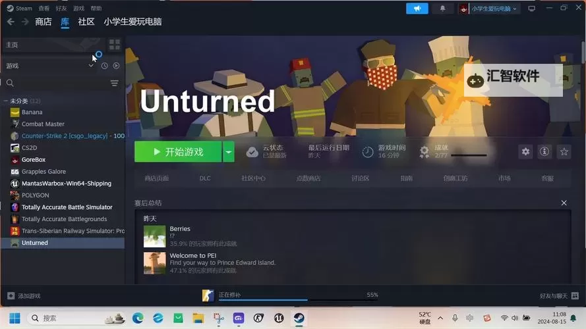This screenshot has height=329, width=586.
Task: Click the achievements progress bar
Action: [469, 155]
